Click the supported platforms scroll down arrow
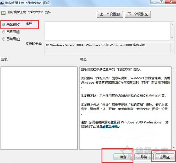This screenshot has width=176, height=163. click(172, 51)
